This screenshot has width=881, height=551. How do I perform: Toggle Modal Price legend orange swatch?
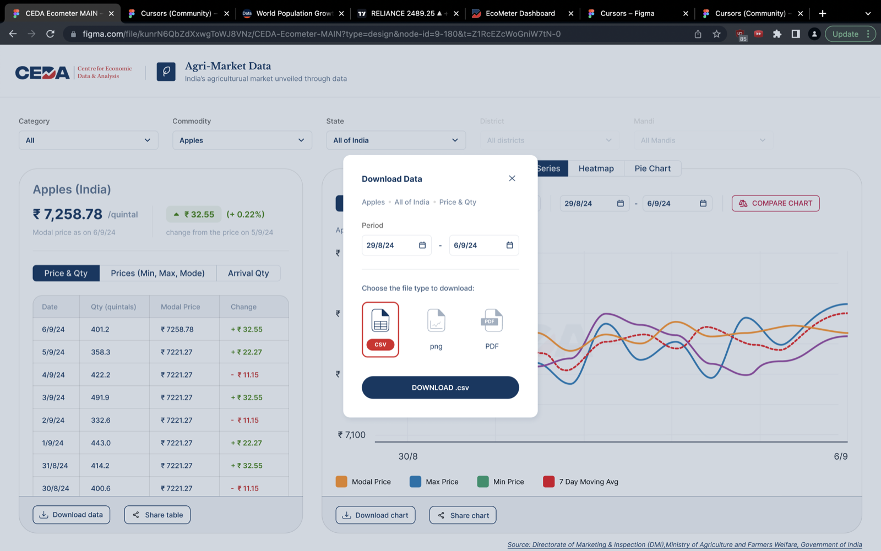[341, 482]
